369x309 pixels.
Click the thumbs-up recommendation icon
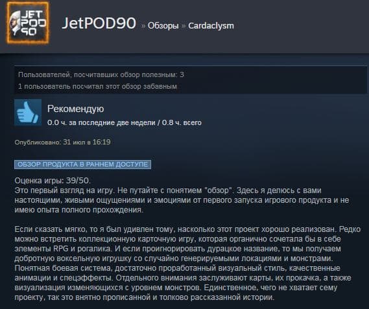(x=28, y=113)
